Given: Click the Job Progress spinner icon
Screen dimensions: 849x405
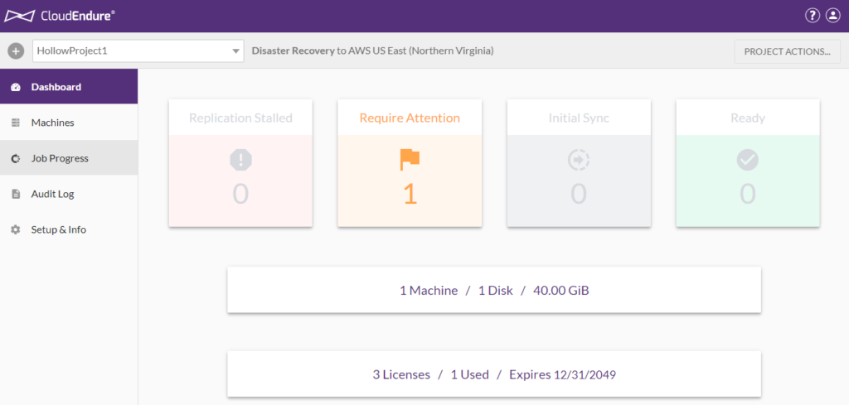Looking at the screenshot, I should (15, 158).
